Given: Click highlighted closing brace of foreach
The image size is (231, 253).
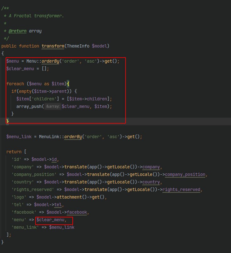Looking at the screenshot, I should tap(8, 121).
